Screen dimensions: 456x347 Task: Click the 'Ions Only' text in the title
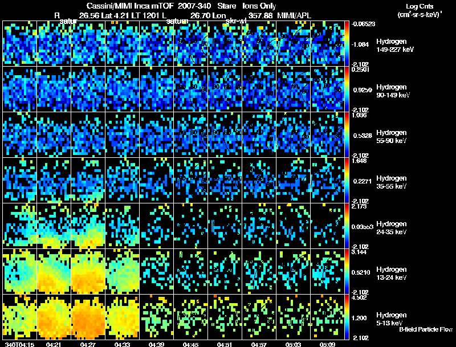[259, 6]
